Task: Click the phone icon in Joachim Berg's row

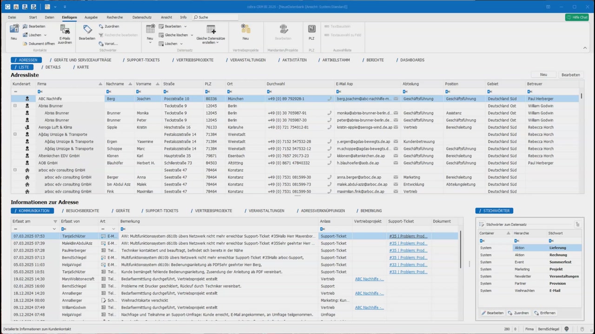Action: point(330,99)
